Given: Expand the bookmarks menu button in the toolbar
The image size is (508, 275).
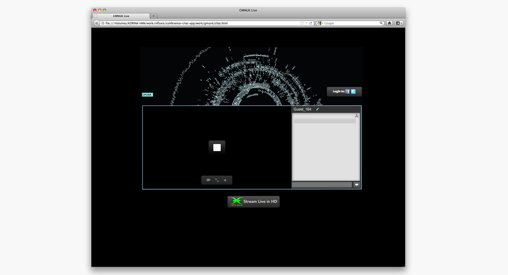Looking at the screenshot, I should click(398, 23).
